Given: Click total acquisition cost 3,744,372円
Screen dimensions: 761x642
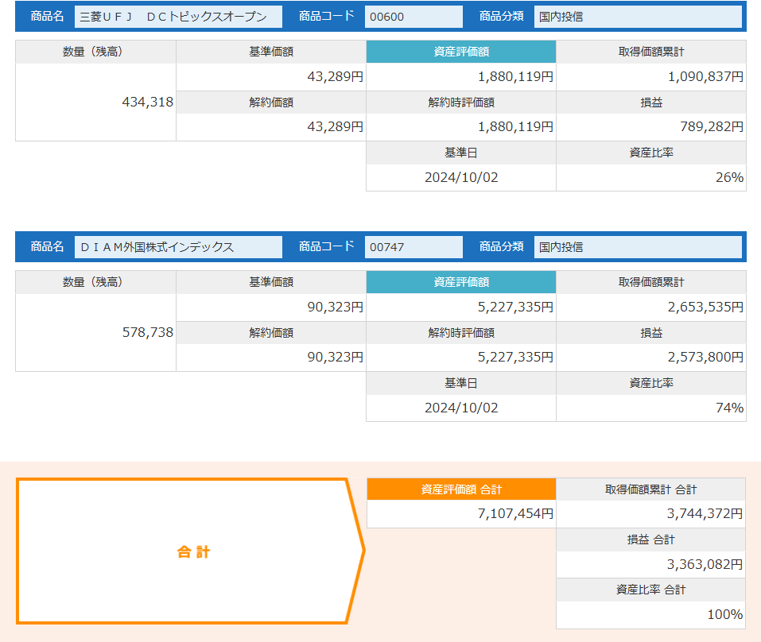Looking at the screenshot, I should tap(705, 513).
